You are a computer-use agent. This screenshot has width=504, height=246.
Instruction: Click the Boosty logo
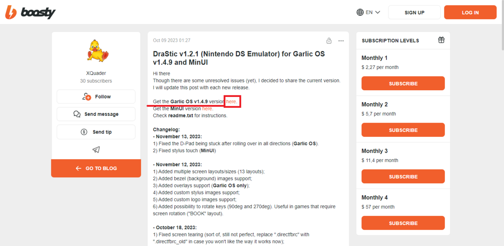(30, 13)
